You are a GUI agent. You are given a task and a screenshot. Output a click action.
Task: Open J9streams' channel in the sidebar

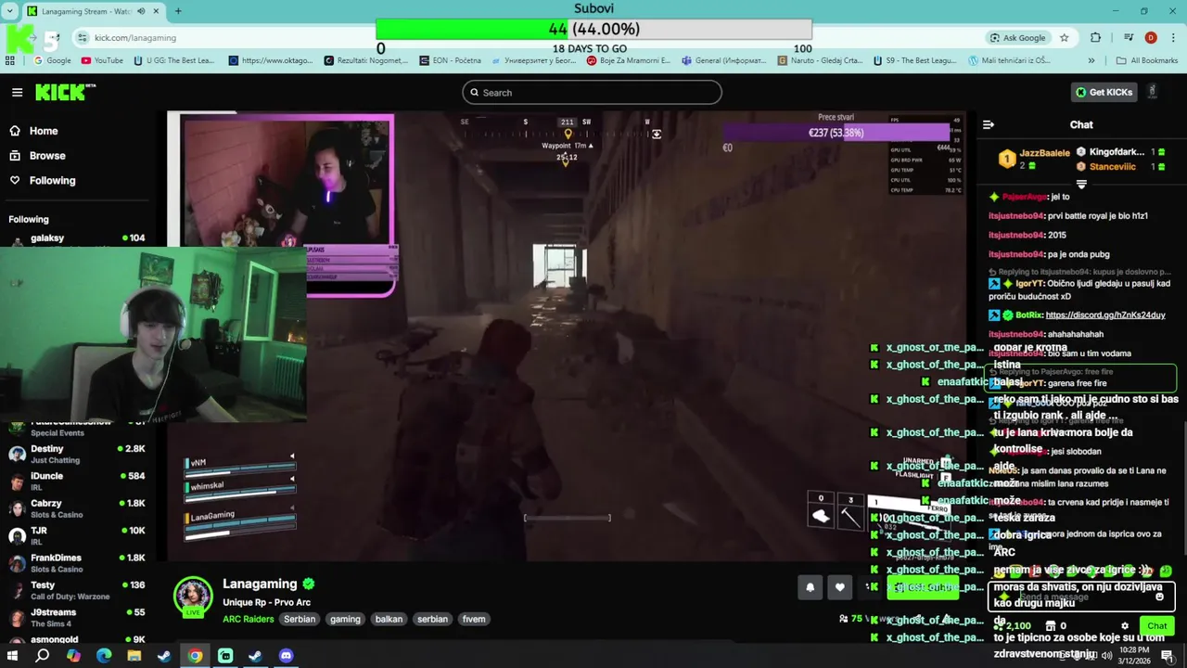[x=76, y=617]
